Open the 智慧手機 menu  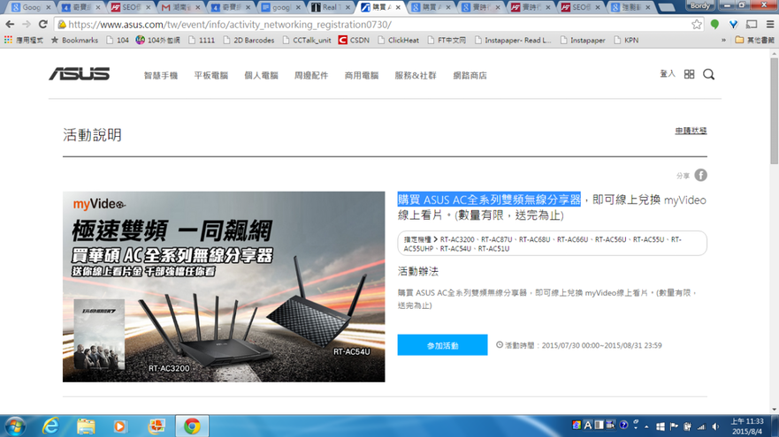160,75
